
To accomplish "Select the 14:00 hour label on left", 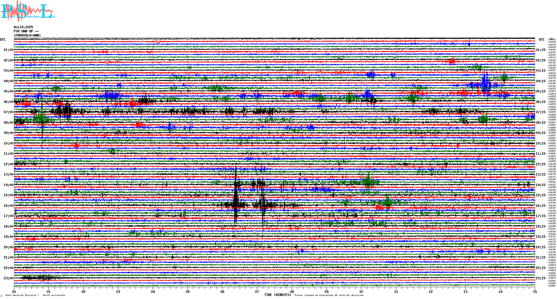I will pos(8,185).
